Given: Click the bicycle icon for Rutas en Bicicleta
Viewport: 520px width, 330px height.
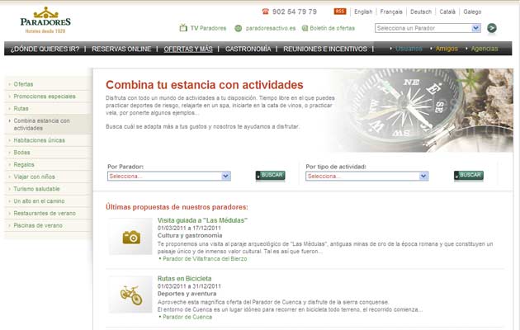Looking at the screenshot, I should point(131,295).
